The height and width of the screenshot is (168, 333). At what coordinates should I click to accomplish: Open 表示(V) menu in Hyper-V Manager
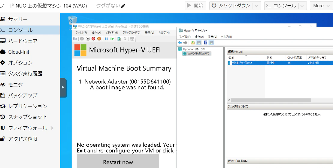click(212, 37)
